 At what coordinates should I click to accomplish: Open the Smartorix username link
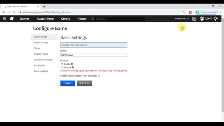click(182, 19)
